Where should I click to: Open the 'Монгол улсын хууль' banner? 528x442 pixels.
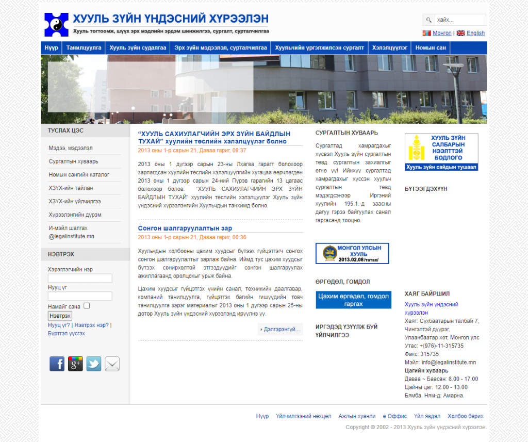point(352,253)
